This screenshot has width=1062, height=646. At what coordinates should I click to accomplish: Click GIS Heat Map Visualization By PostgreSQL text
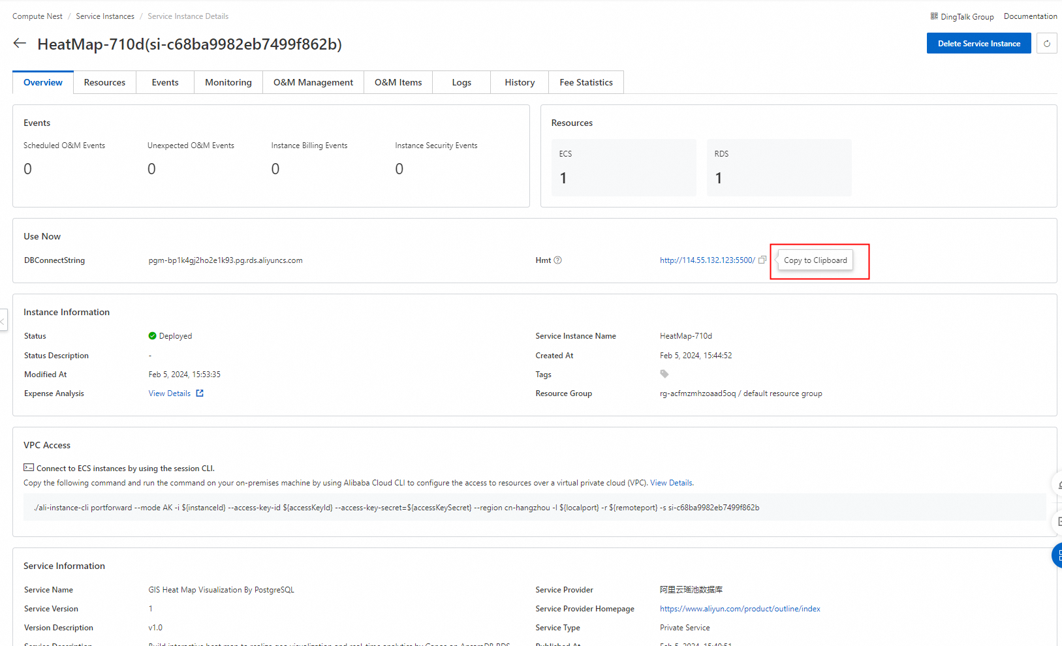pos(221,590)
